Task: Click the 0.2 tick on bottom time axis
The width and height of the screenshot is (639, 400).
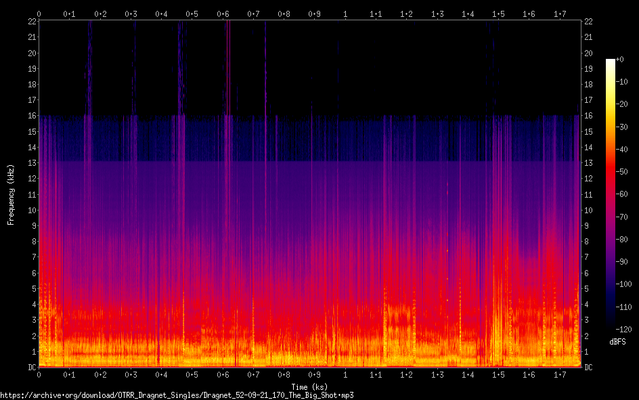Action: [100, 375]
